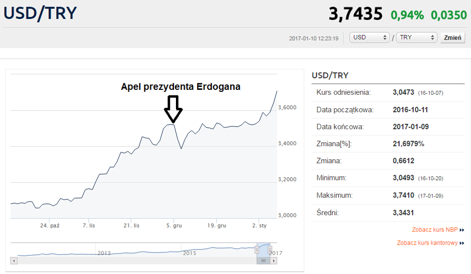Click the '19. gru' axis label
This screenshot has height=274, width=471.
pos(217,226)
